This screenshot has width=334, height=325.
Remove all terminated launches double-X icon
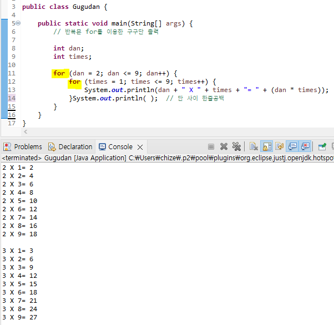[236, 147]
